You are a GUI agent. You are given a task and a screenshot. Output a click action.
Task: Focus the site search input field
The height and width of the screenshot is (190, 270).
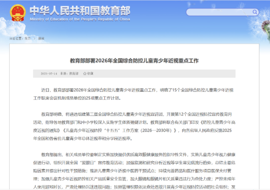[222, 12]
